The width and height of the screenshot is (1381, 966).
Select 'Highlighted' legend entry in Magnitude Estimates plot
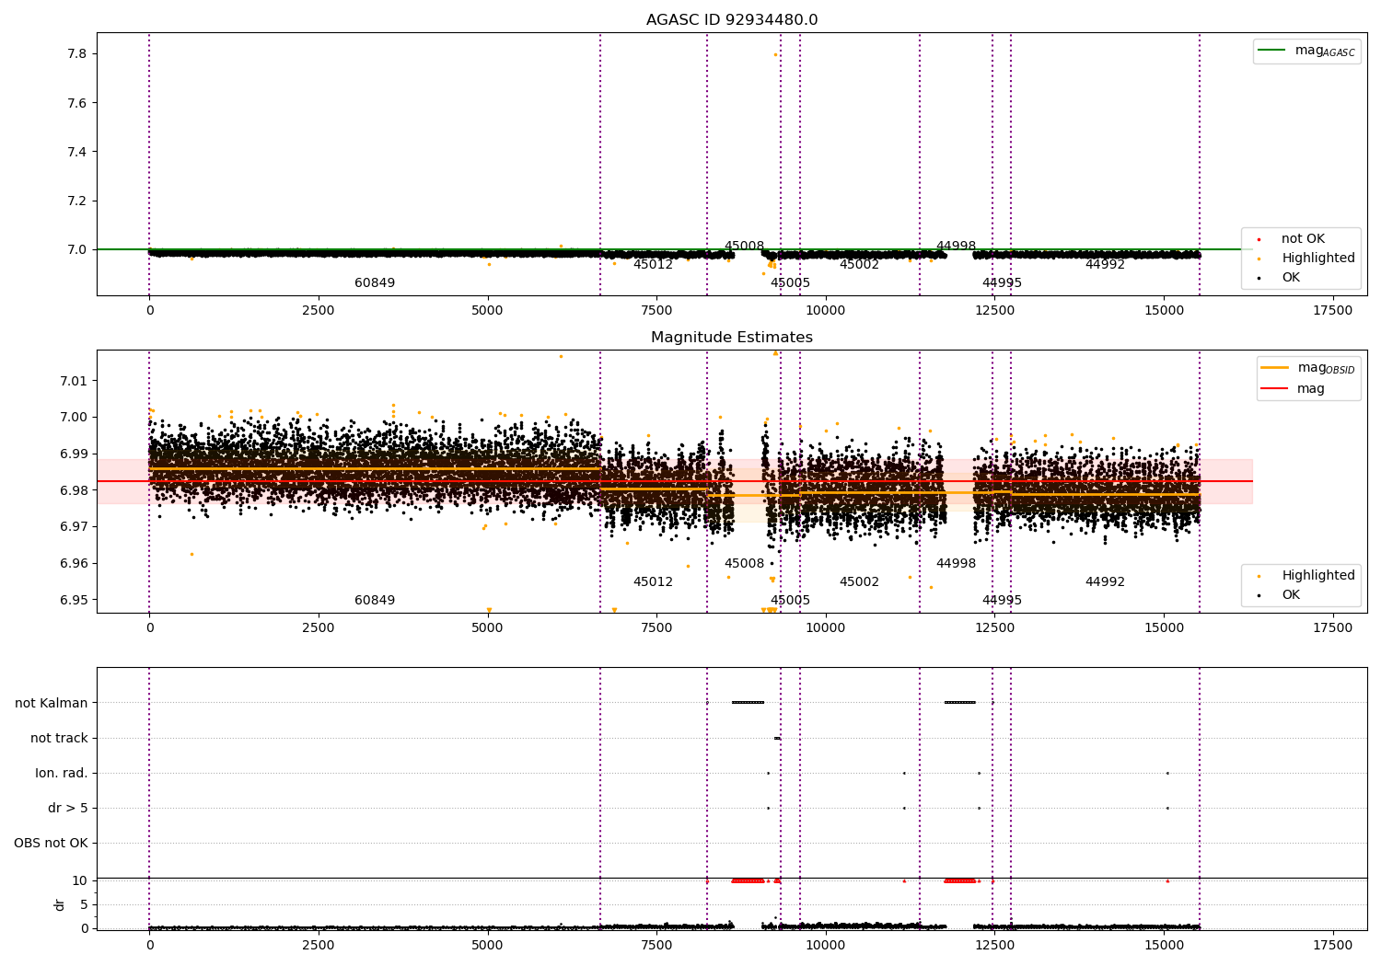[1317, 576]
